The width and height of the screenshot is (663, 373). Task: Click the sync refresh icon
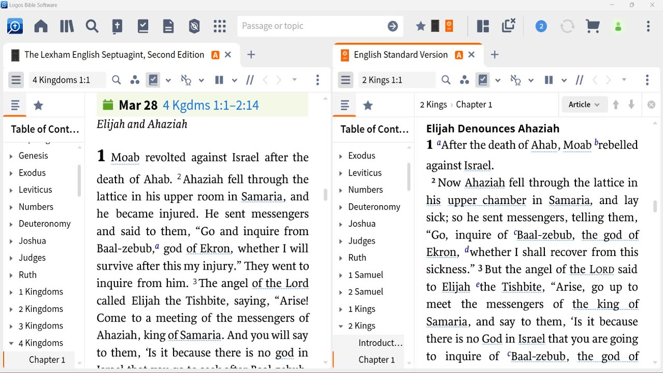click(567, 26)
